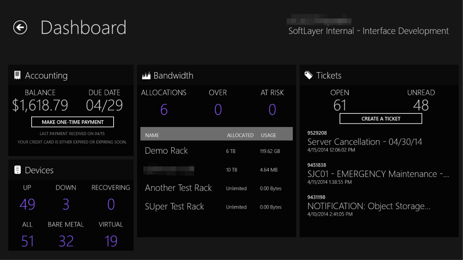463x260 pixels.
Task: Click the Tickets tag icon
Action: click(x=309, y=75)
